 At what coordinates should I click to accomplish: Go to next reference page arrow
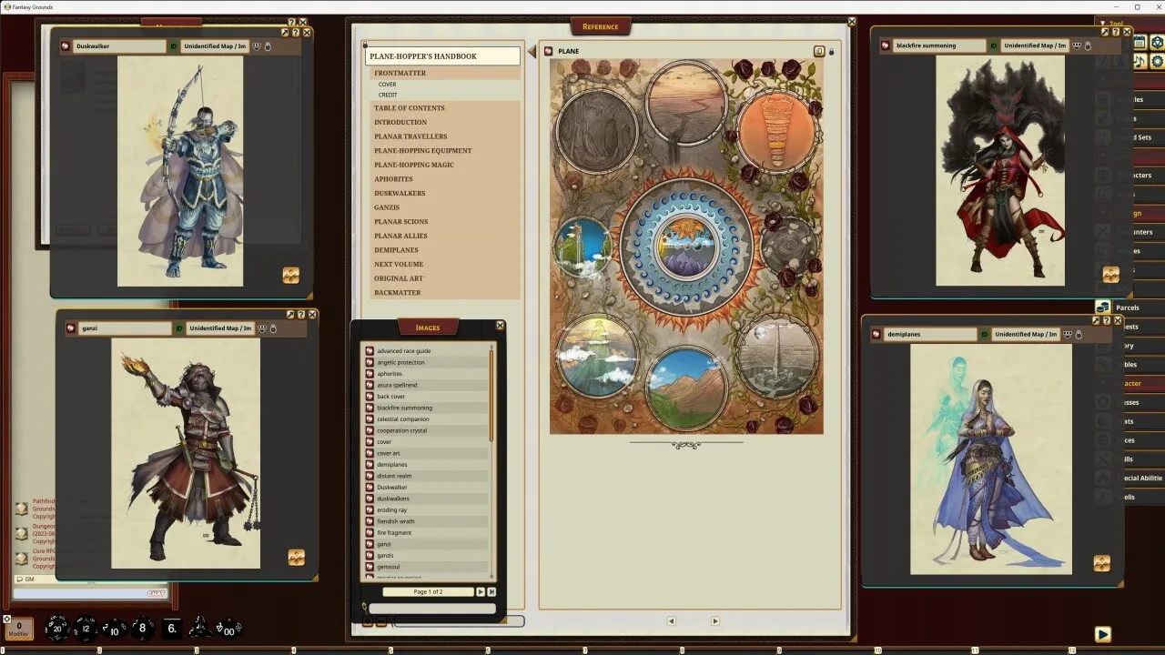click(714, 621)
